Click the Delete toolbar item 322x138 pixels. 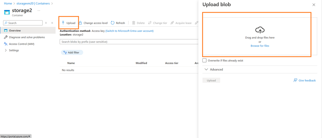[138, 23]
